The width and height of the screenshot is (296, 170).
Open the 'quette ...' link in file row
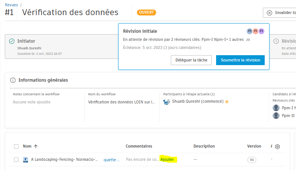tap(112, 160)
